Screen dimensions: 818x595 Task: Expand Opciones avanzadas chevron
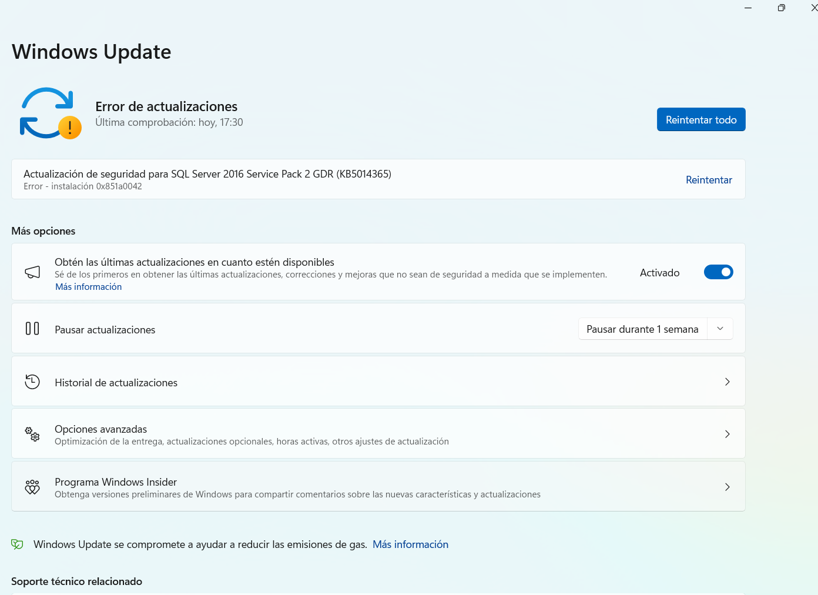(728, 434)
